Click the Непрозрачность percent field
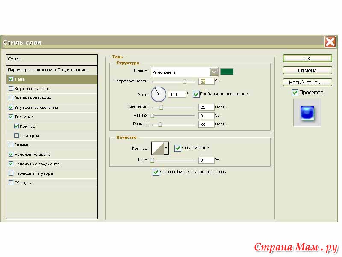 click(x=206, y=81)
